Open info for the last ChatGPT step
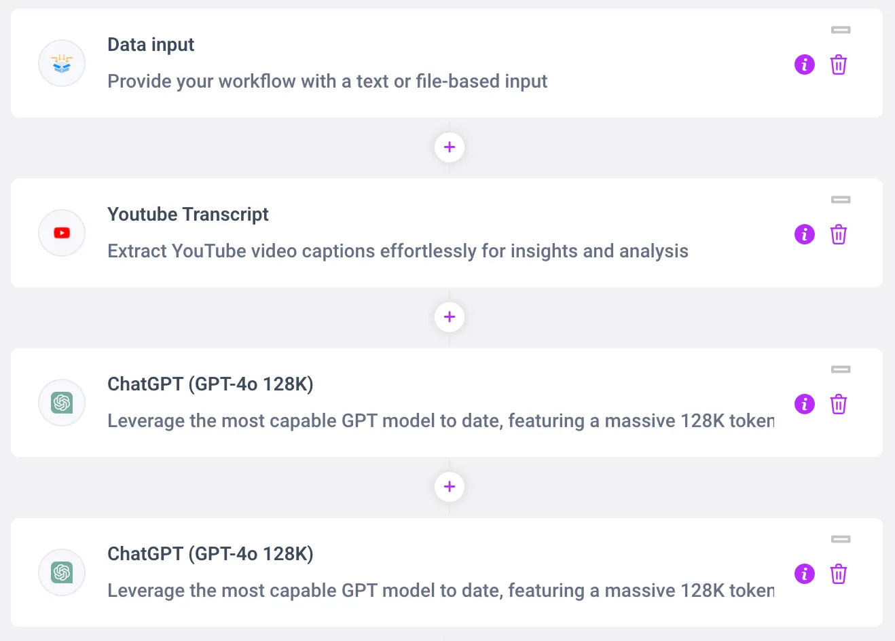This screenshot has width=895, height=641. coord(805,574)
